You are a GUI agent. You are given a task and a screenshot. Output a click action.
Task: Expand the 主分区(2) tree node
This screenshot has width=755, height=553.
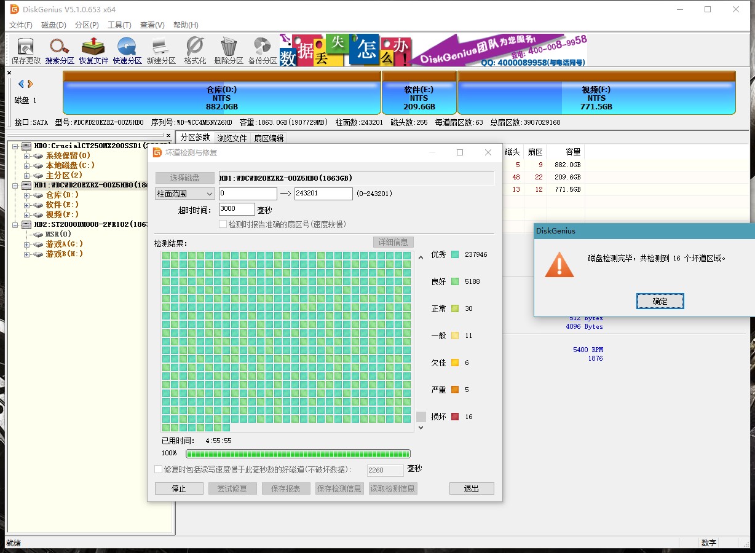[x=26, y=176]
